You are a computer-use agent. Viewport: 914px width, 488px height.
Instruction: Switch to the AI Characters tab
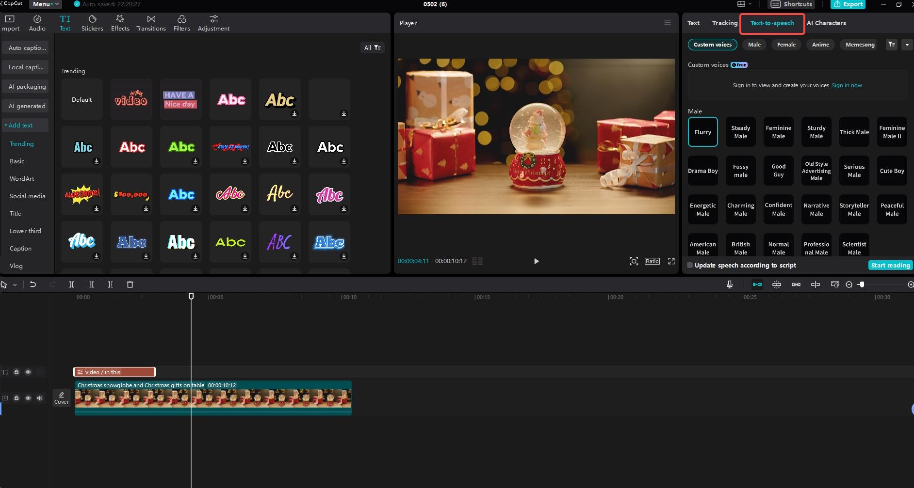pyautogui.click(x=826, y=23)
